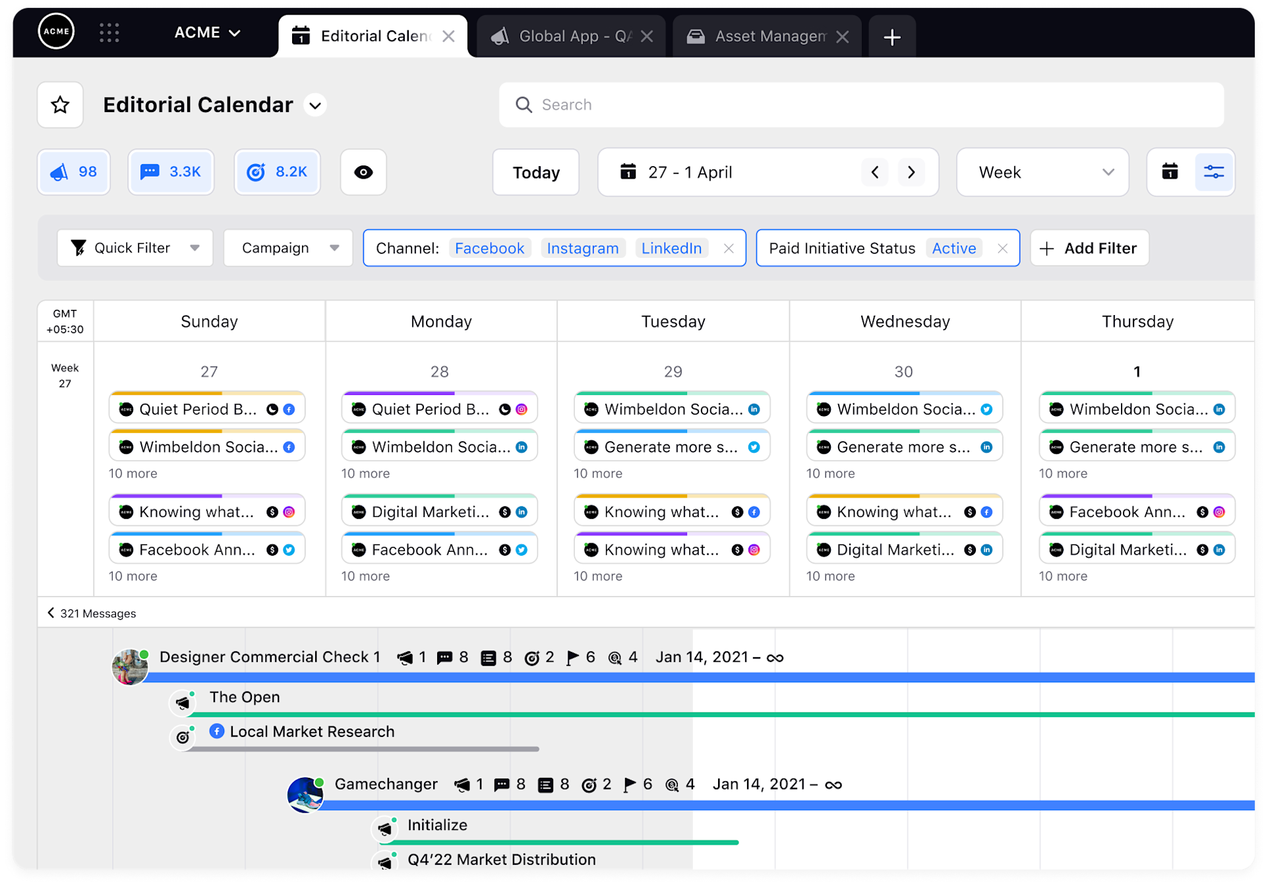Viewport: 1266px width, 886px height.
Task: Click the target 8.2K counter chip
Action: pyautogui.click(x=277, y=172)
